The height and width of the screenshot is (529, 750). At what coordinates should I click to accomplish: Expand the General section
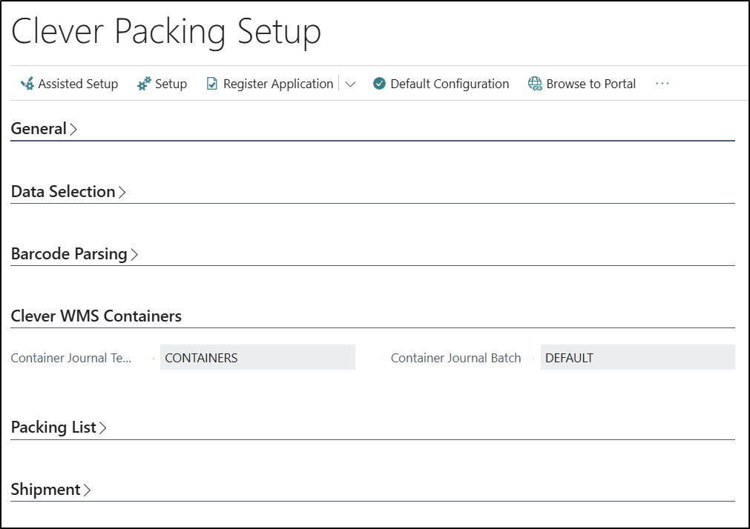coord(44,129)
